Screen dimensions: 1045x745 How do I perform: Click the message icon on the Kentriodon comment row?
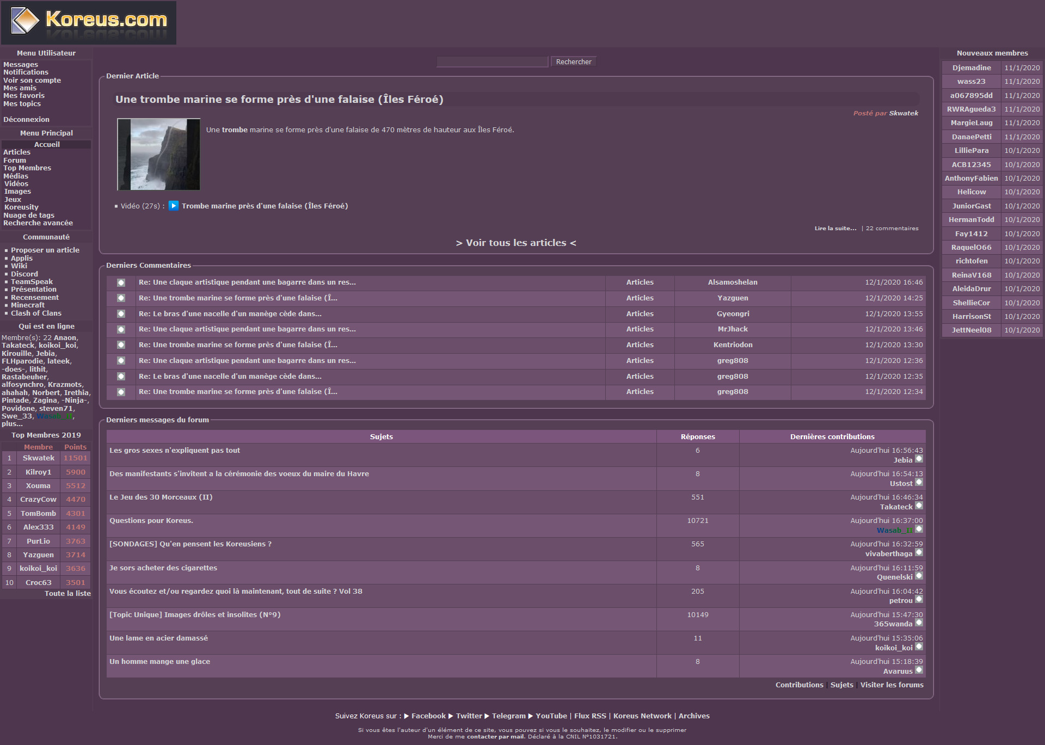click(121, 345)
